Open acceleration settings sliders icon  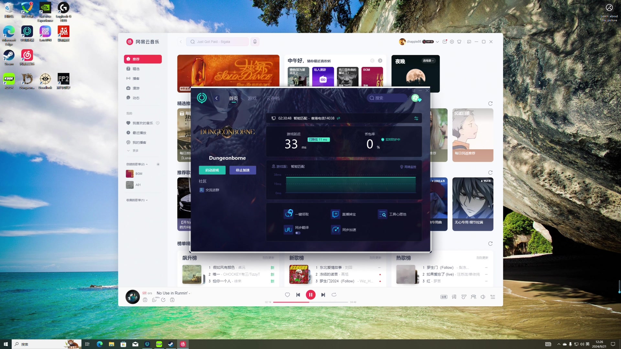click(416, 118)
